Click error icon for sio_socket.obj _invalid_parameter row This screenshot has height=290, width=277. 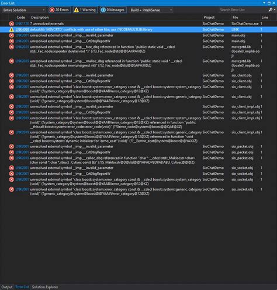(12, 168)
